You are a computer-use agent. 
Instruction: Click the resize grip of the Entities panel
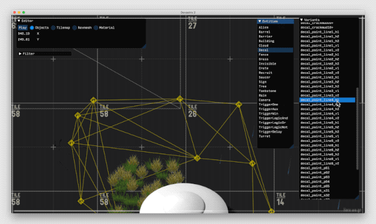(292, 146)
